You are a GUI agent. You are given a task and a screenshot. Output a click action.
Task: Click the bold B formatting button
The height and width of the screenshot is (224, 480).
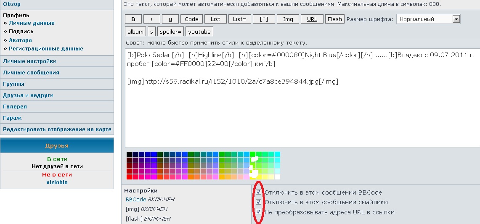click(133, 19)
